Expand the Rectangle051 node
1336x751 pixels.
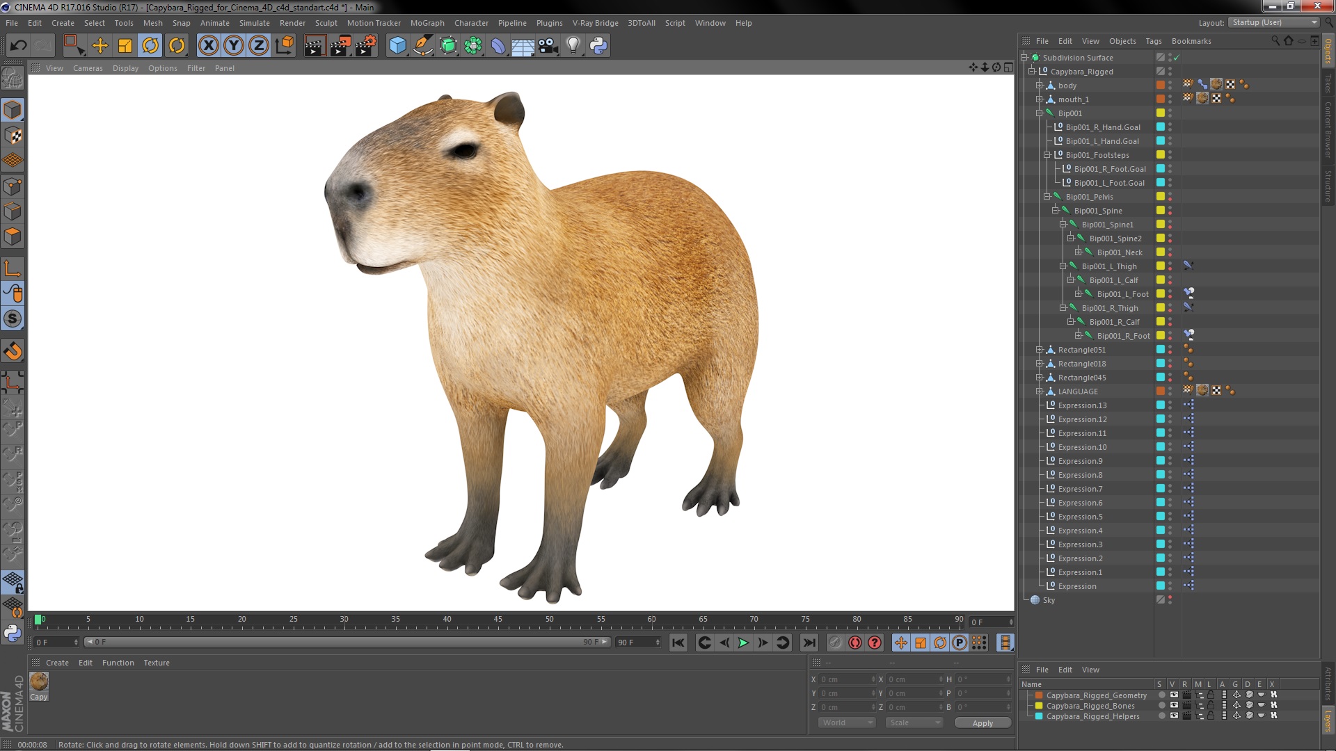[x=1039, y=350]
